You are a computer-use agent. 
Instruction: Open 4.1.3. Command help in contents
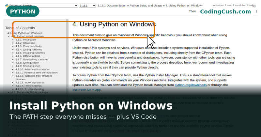pos(28,46)
